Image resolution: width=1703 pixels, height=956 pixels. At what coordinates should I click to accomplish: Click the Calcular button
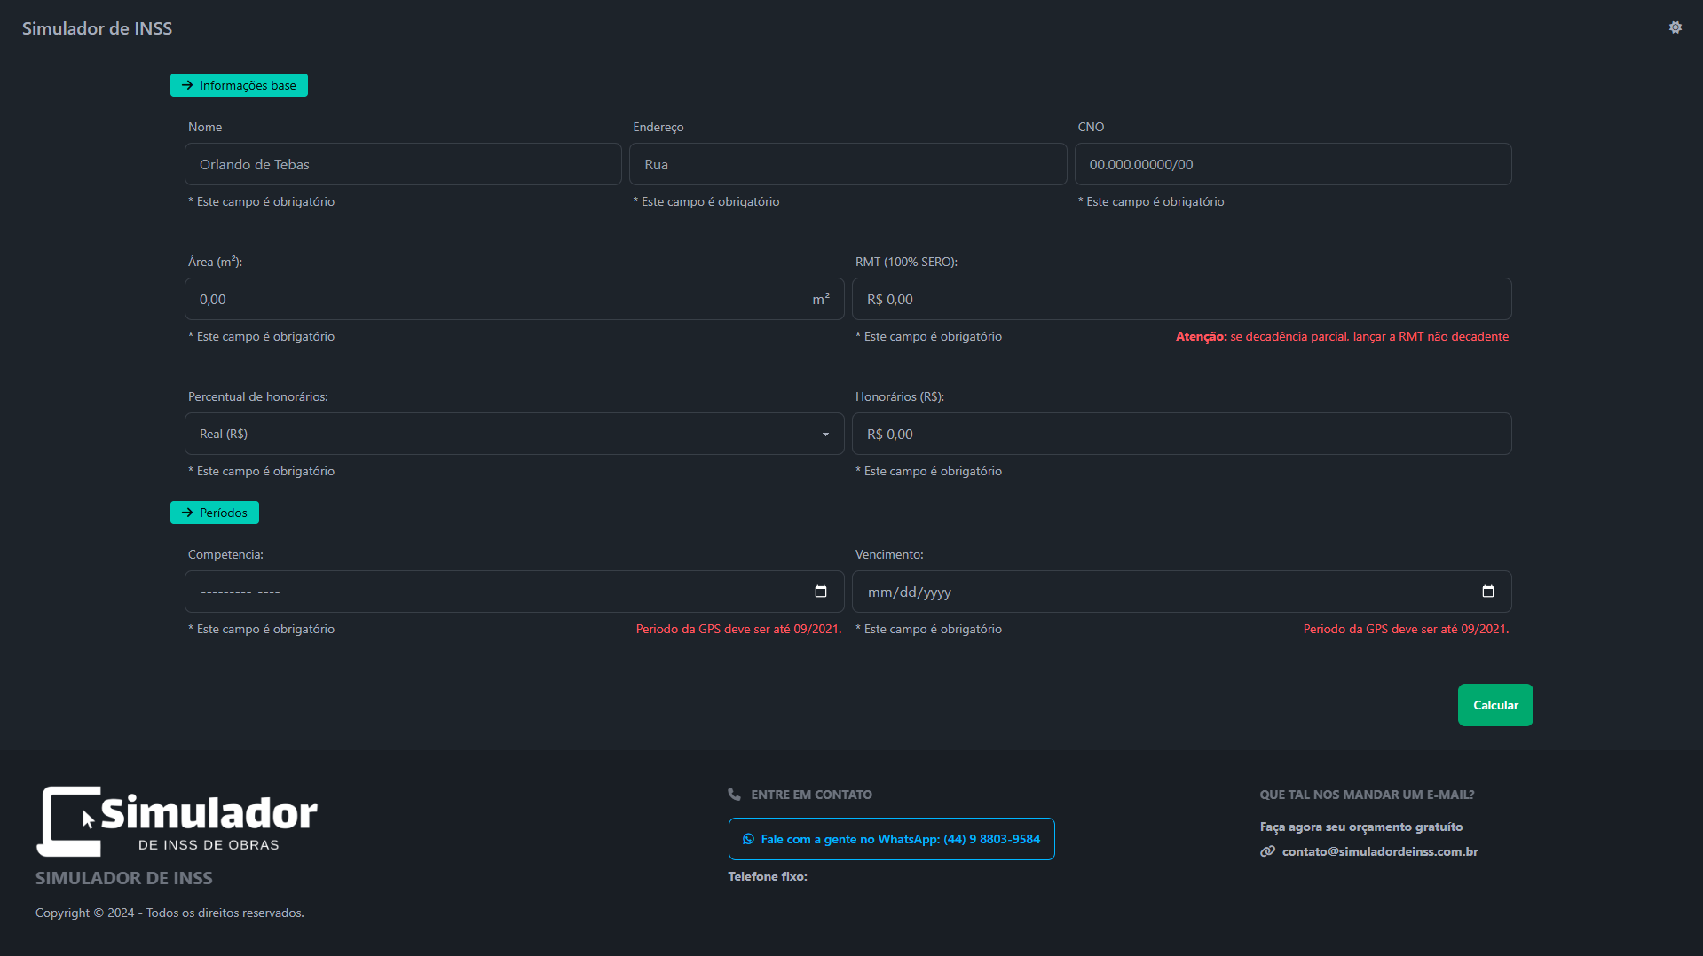pos(1495,705)
